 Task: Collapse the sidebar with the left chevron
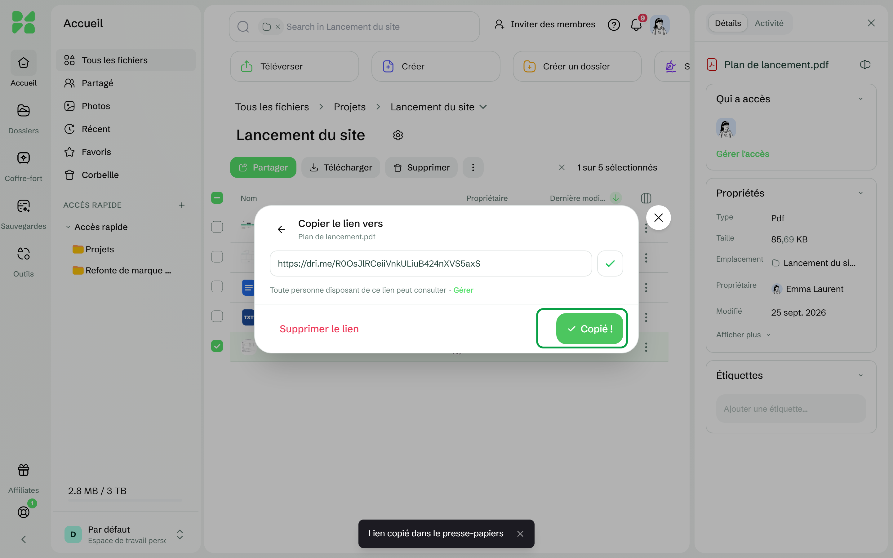[x=24, y=539]
